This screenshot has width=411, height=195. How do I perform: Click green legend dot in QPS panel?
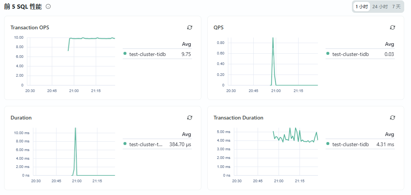click(328, 54)
